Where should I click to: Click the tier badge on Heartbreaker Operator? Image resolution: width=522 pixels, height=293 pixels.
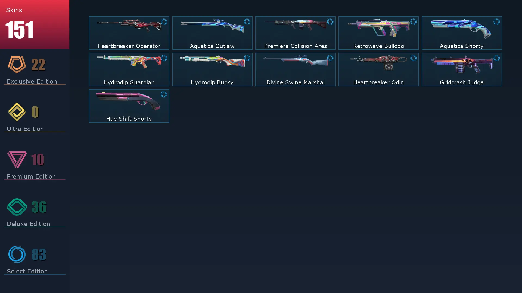tap(164, 22)
